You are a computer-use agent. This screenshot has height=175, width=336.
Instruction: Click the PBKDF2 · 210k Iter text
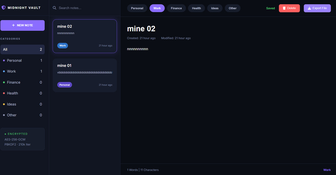tap(18, 144)
